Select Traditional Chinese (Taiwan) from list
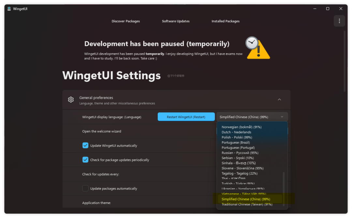 (x=247, y=204)
